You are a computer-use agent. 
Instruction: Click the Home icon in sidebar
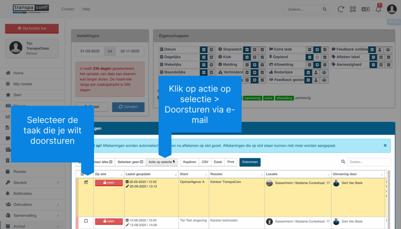click(x=9, y=73)
